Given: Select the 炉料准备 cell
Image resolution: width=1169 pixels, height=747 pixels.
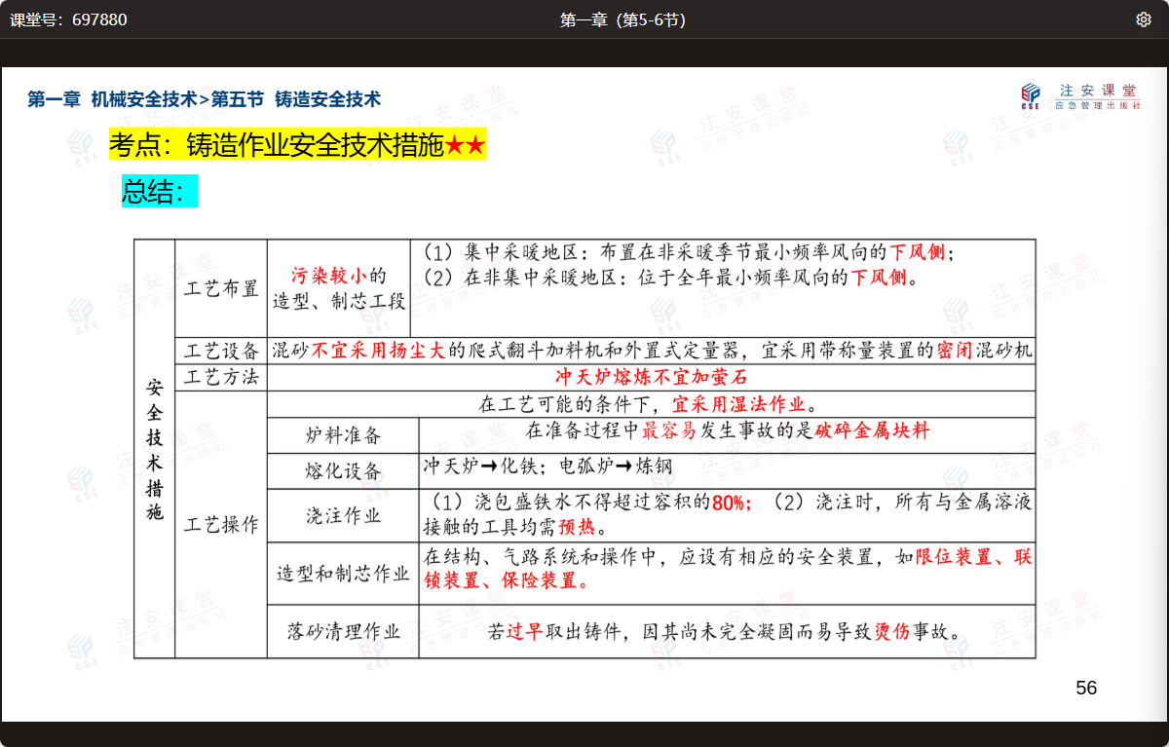Looking at the screenshot, I should pyautogui.click(x=343, y=435).
